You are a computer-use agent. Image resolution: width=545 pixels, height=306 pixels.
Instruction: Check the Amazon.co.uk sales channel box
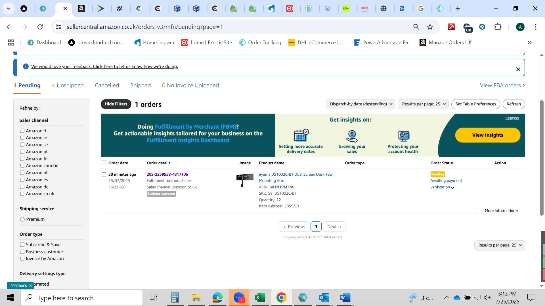[22, 194]
